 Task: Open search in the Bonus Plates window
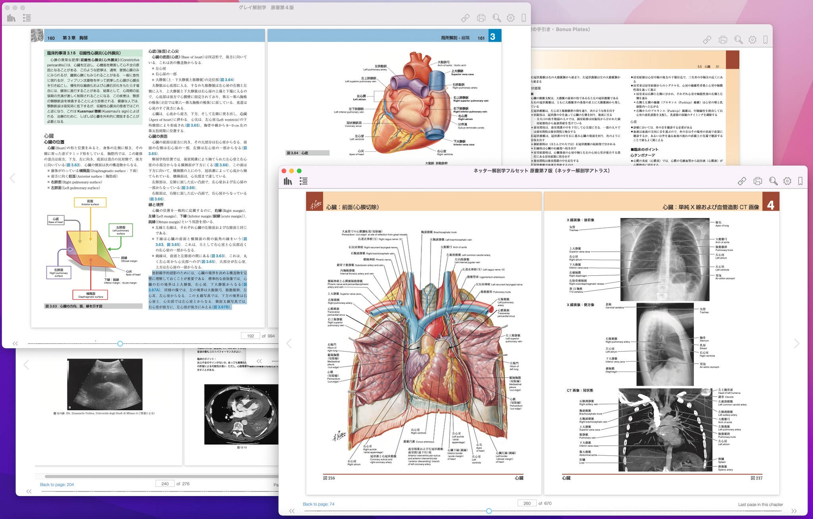pos(738,40)
